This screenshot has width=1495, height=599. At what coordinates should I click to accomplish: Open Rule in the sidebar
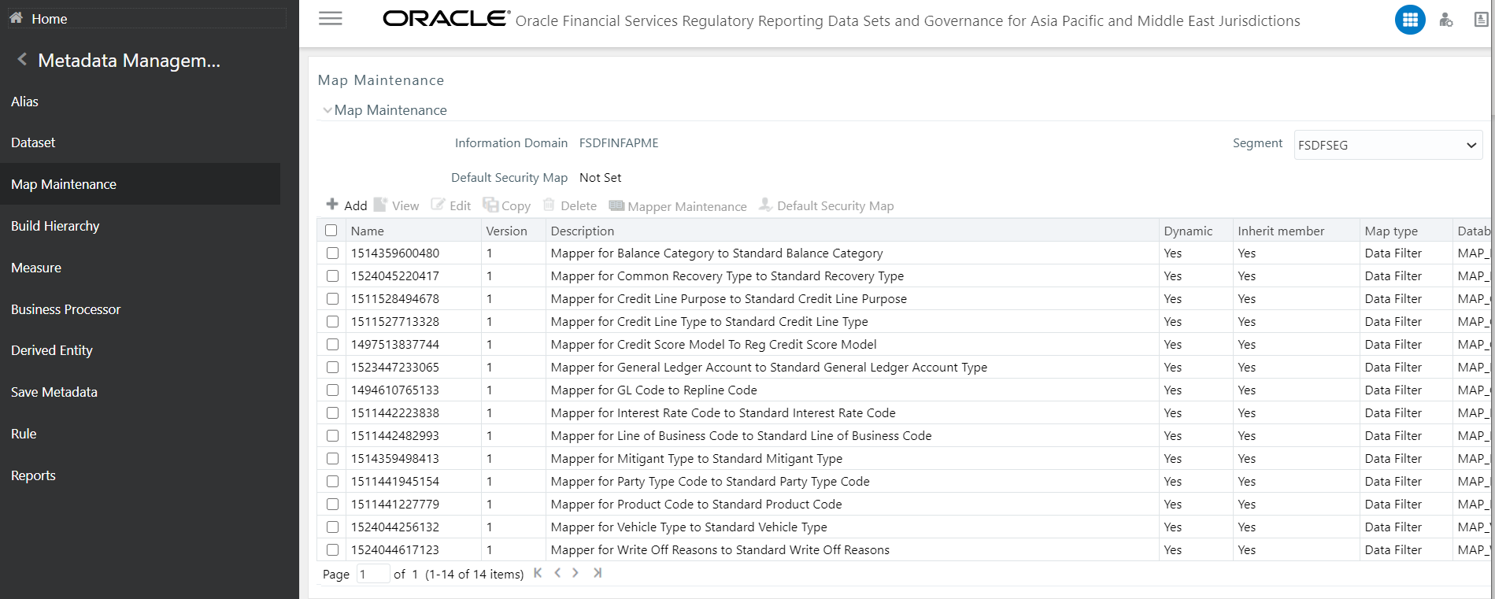click(x=24, y=434)
